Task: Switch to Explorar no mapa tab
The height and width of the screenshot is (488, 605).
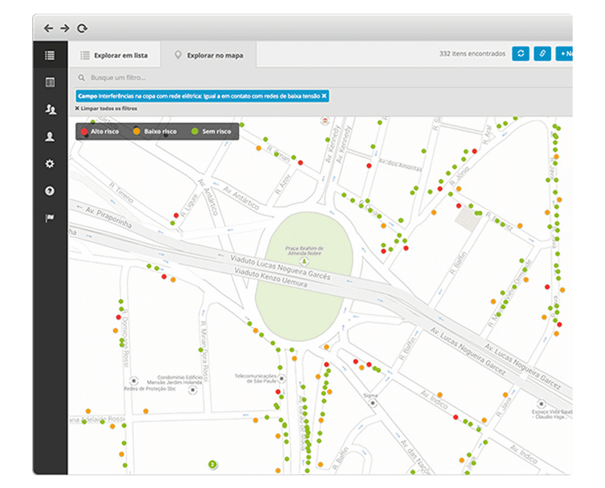Action: pyautogui.click(x=209, y=55)
